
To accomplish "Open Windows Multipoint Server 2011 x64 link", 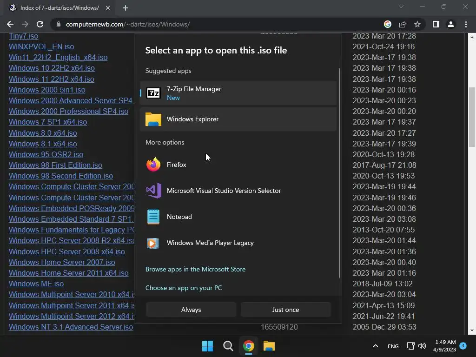I will 72,305.
